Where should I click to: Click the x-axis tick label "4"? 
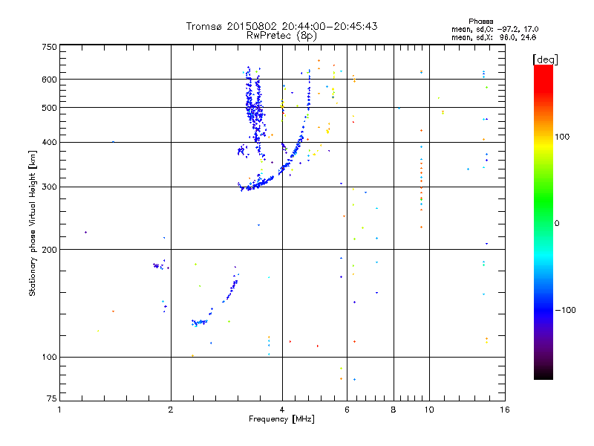tap(282, 410)
